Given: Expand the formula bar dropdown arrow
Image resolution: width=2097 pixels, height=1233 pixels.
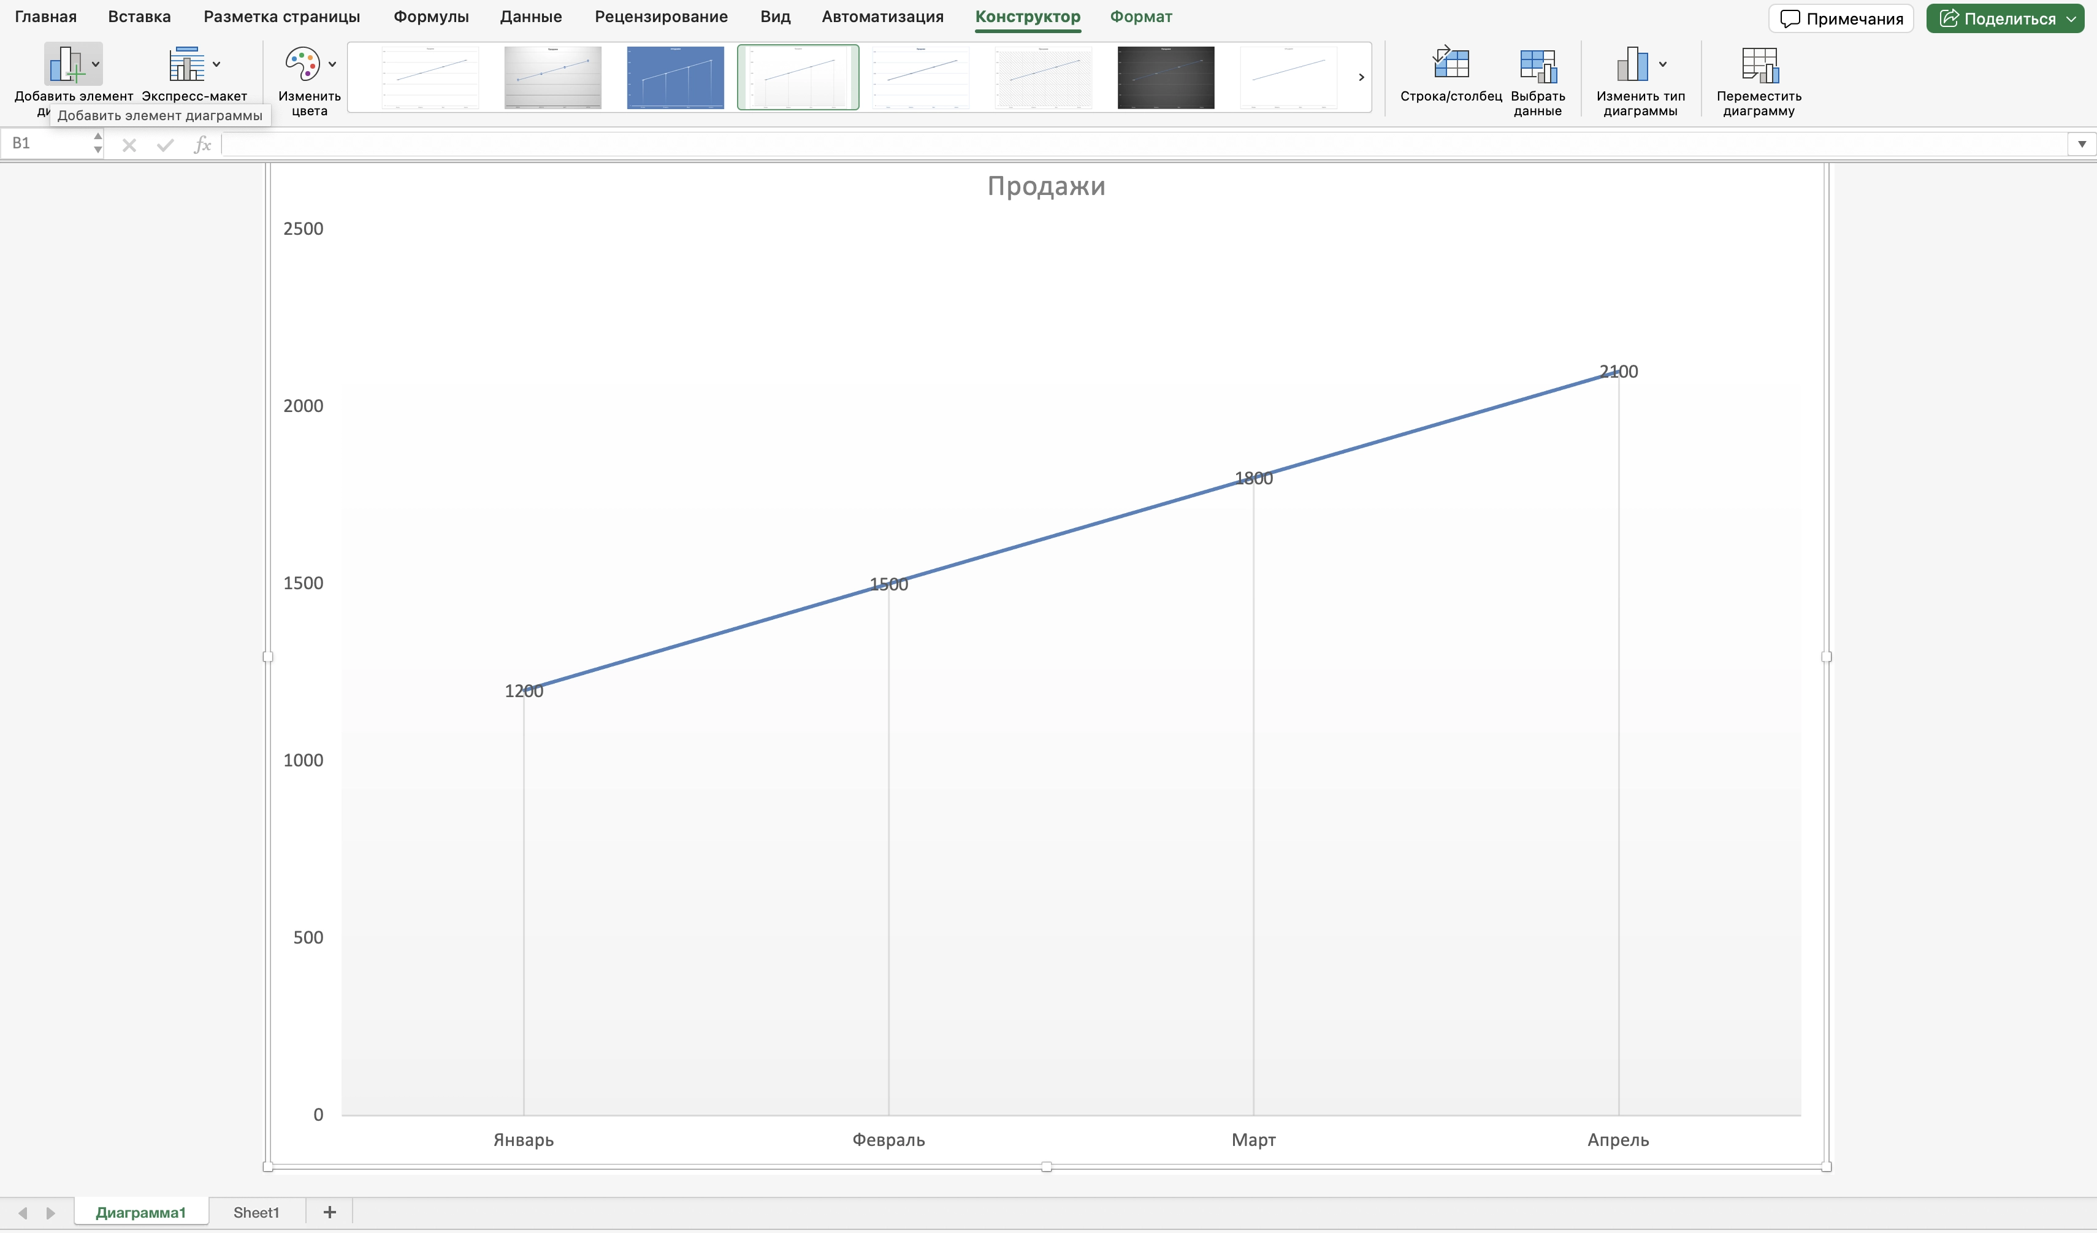Looking at the screenshot, I should click(2081, 144).
